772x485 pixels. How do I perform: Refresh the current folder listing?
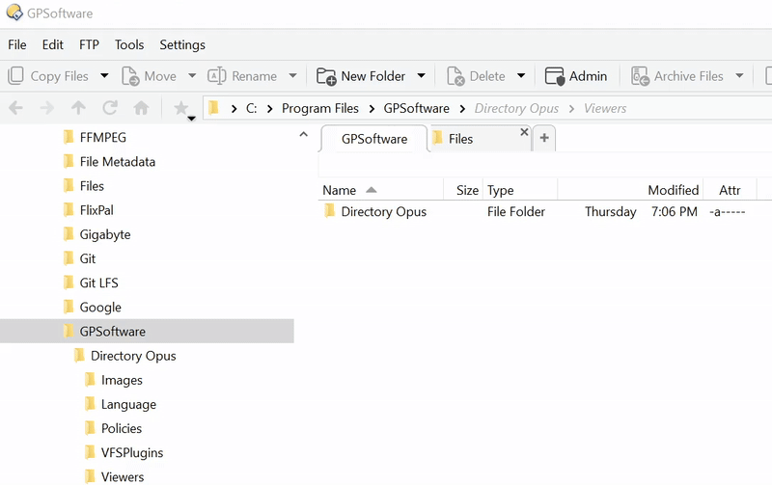coord(110,108)
